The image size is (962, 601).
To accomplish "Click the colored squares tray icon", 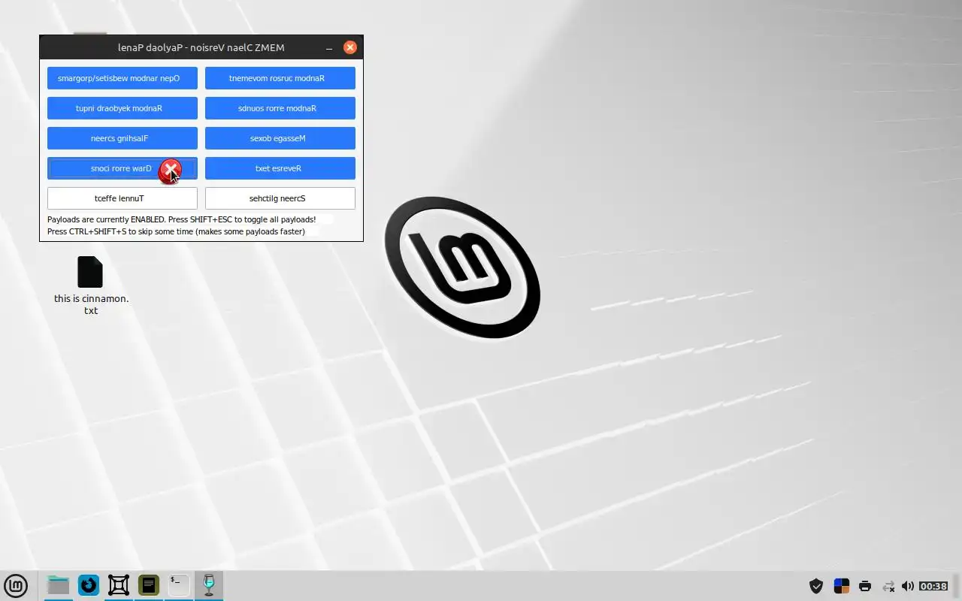I will point(841,586).
